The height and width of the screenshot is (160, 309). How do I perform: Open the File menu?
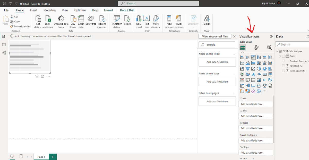click(x=6, y=10)
